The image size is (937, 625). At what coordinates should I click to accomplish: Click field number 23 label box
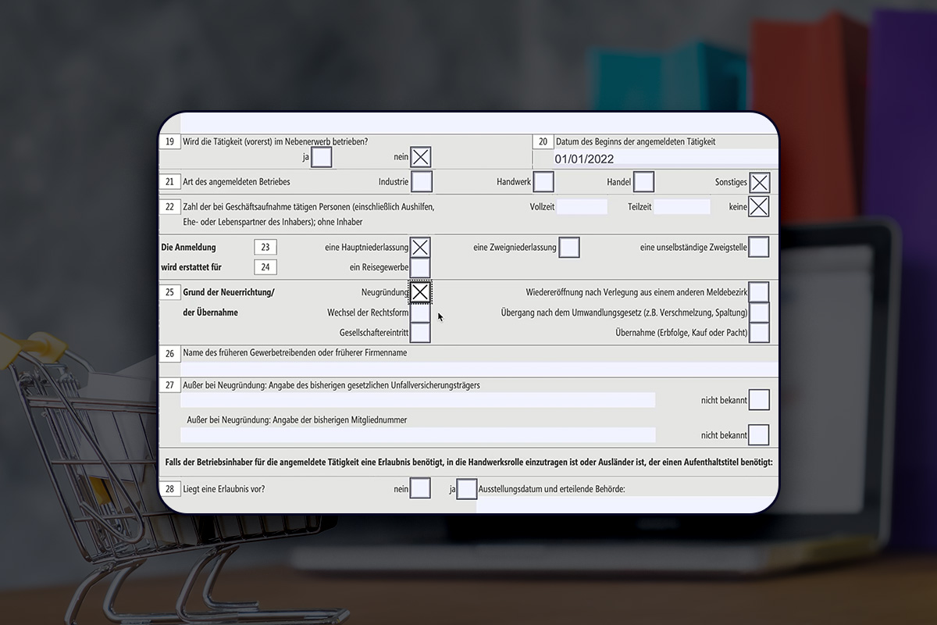click(x=265, y=247)
